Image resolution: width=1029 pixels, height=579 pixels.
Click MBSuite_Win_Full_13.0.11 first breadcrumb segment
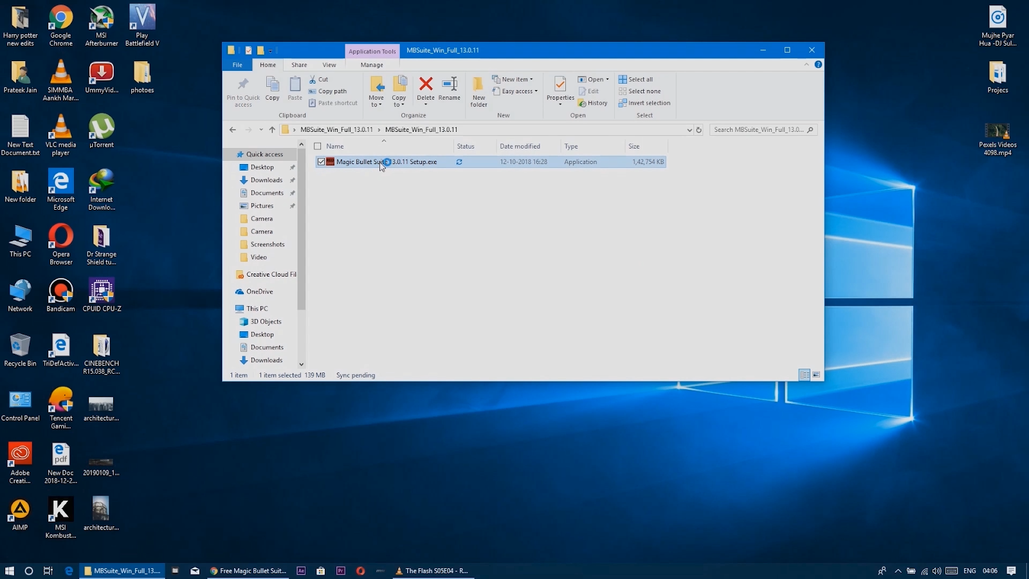(x=336, y=130)
